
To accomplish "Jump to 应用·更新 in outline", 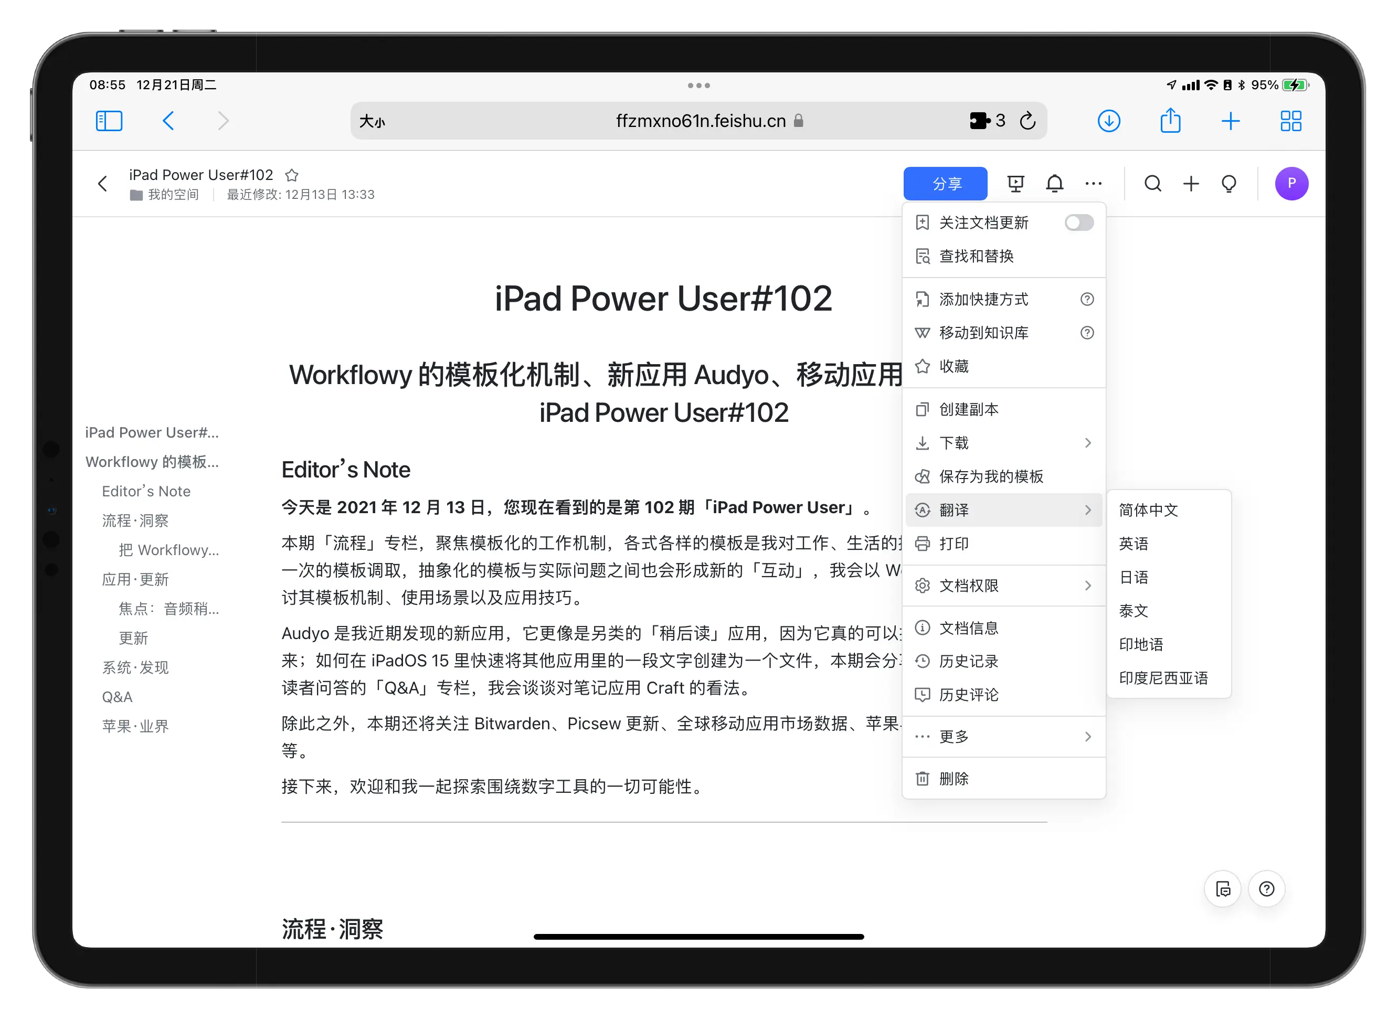I will pos(135,579).
